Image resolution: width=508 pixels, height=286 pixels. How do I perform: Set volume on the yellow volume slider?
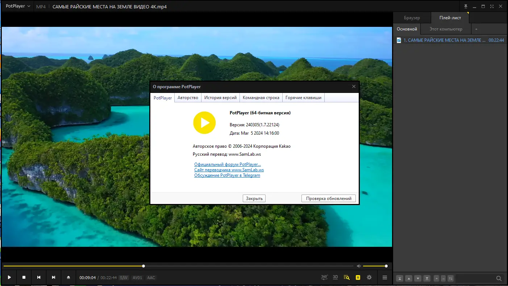[375, 266]
